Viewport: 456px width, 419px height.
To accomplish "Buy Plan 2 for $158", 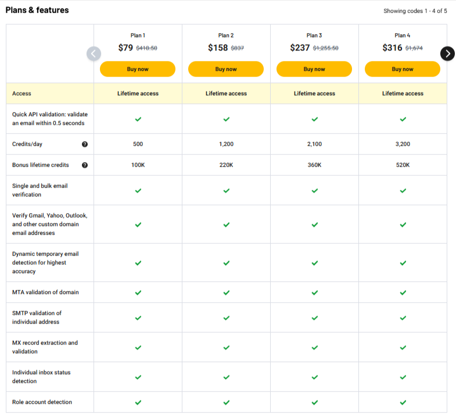I will click(x=226, y=69).
